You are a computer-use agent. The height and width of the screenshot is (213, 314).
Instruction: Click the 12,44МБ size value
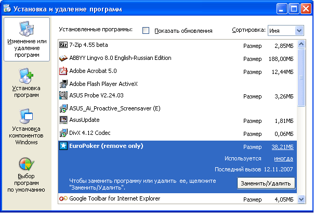point(282,72)
